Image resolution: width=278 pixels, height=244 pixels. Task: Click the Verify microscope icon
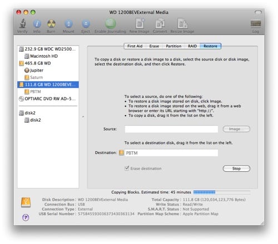pyautogui.click(x=22, y=23)
